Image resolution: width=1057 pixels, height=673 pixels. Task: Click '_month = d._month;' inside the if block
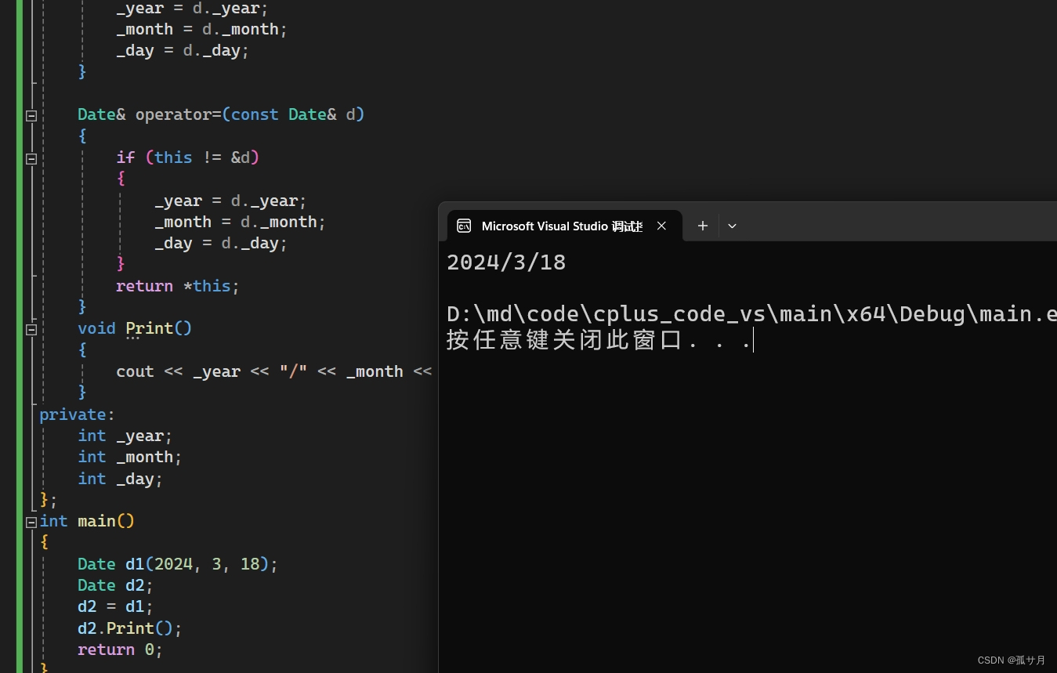(x=240, y=222)
